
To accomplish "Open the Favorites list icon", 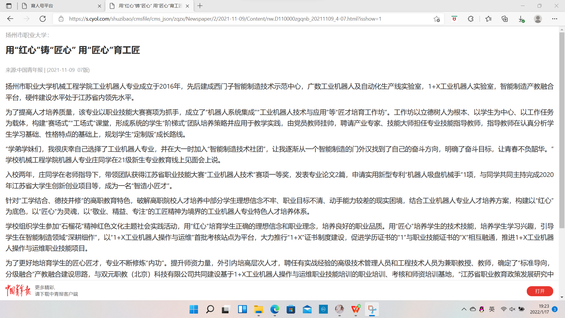I will (488, 19).
